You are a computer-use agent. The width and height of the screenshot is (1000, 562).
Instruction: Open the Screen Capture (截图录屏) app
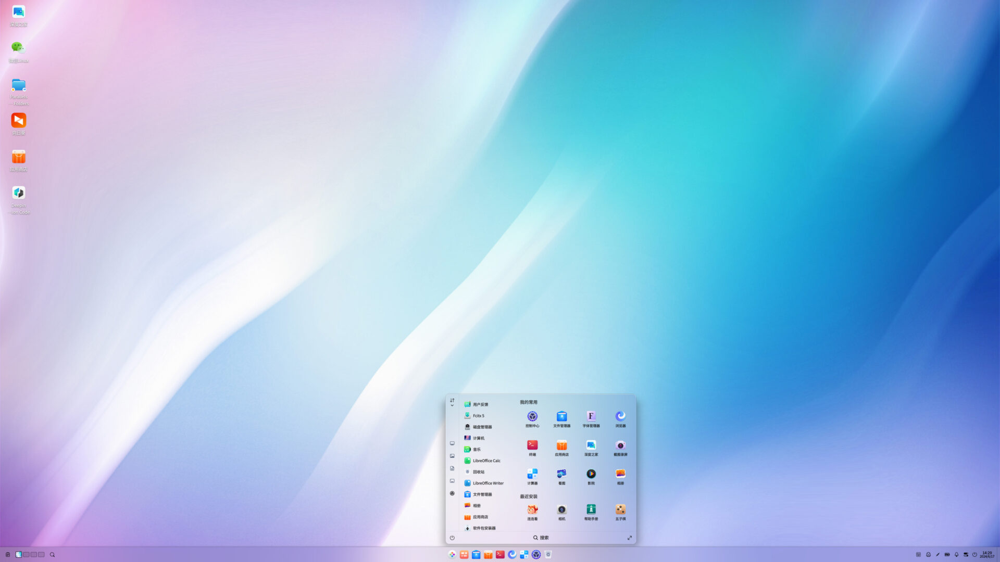coord(620,444)
